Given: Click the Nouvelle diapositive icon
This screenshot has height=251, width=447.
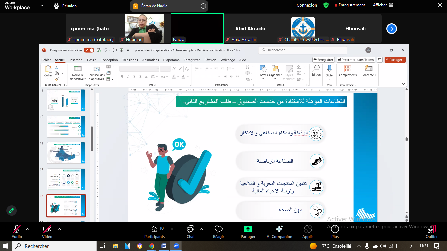Looking at the screenshot, I should (x=78, y=69).
